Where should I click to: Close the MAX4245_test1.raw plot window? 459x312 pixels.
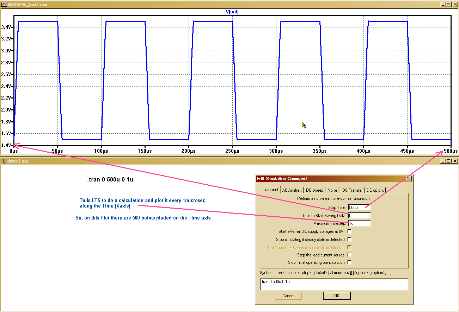pyautogui.click(x=454, y=4)
